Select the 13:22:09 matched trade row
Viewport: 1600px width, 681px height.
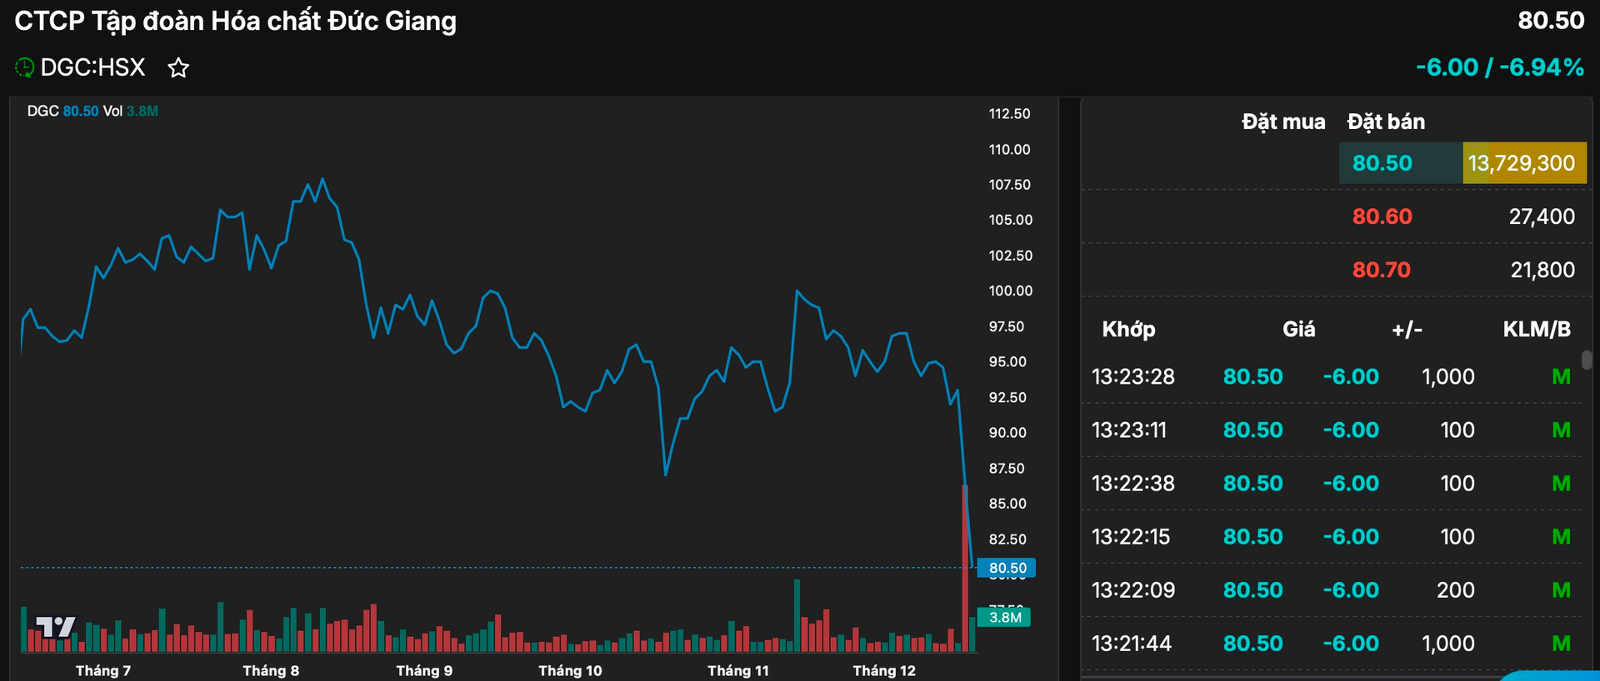point(1132,589)
